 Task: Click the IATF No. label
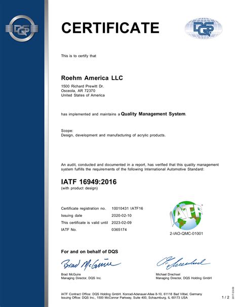pos(69,229)
